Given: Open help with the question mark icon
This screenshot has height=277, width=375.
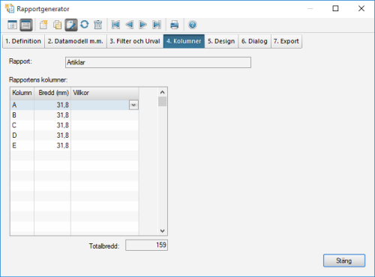Looking at the screenshot, I should tap(193, 25).
